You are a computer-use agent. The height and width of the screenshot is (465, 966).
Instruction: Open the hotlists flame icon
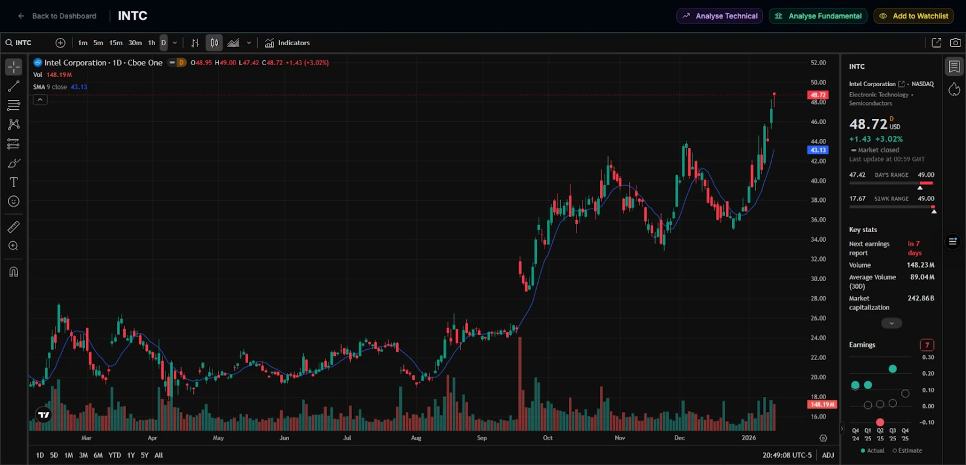pyautogui.click(x=954, y=89)
